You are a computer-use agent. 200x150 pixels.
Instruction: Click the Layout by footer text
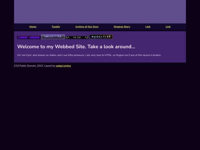[50, 66]
